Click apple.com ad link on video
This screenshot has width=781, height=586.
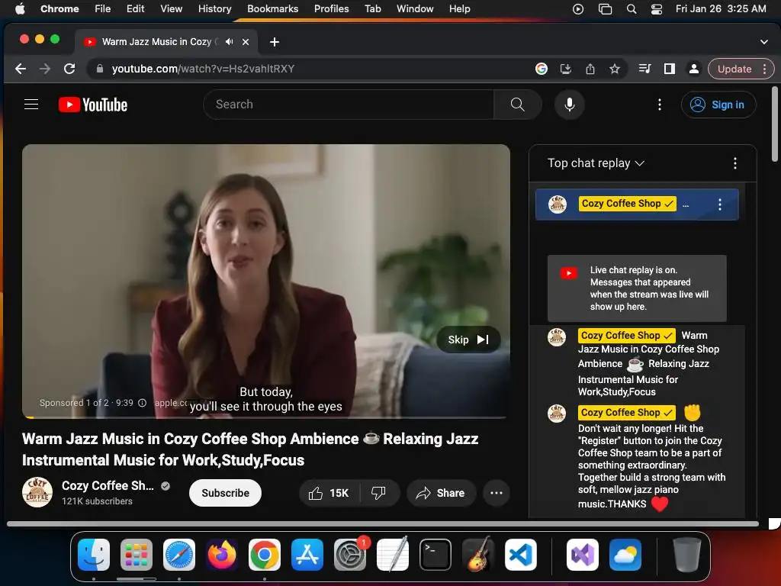170,403
